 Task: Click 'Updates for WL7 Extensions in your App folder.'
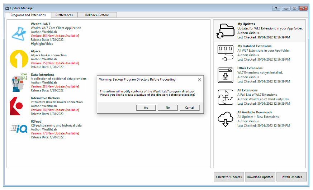[x=270, y=28]
